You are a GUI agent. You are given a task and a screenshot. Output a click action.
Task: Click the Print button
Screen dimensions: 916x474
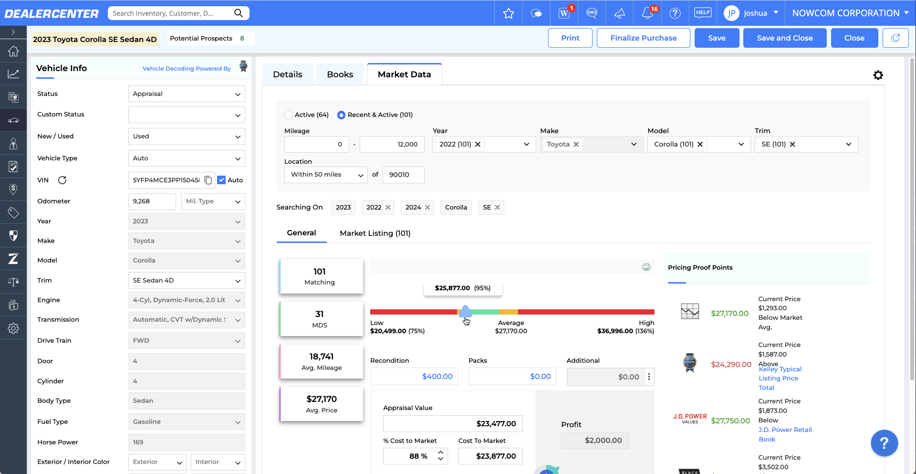coord(570,38)
